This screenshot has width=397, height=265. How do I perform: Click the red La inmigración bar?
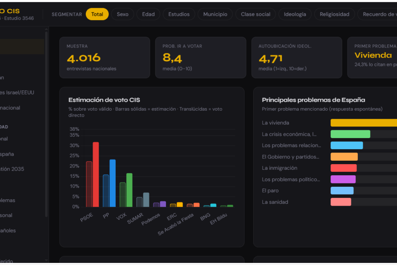pos(344,168)
